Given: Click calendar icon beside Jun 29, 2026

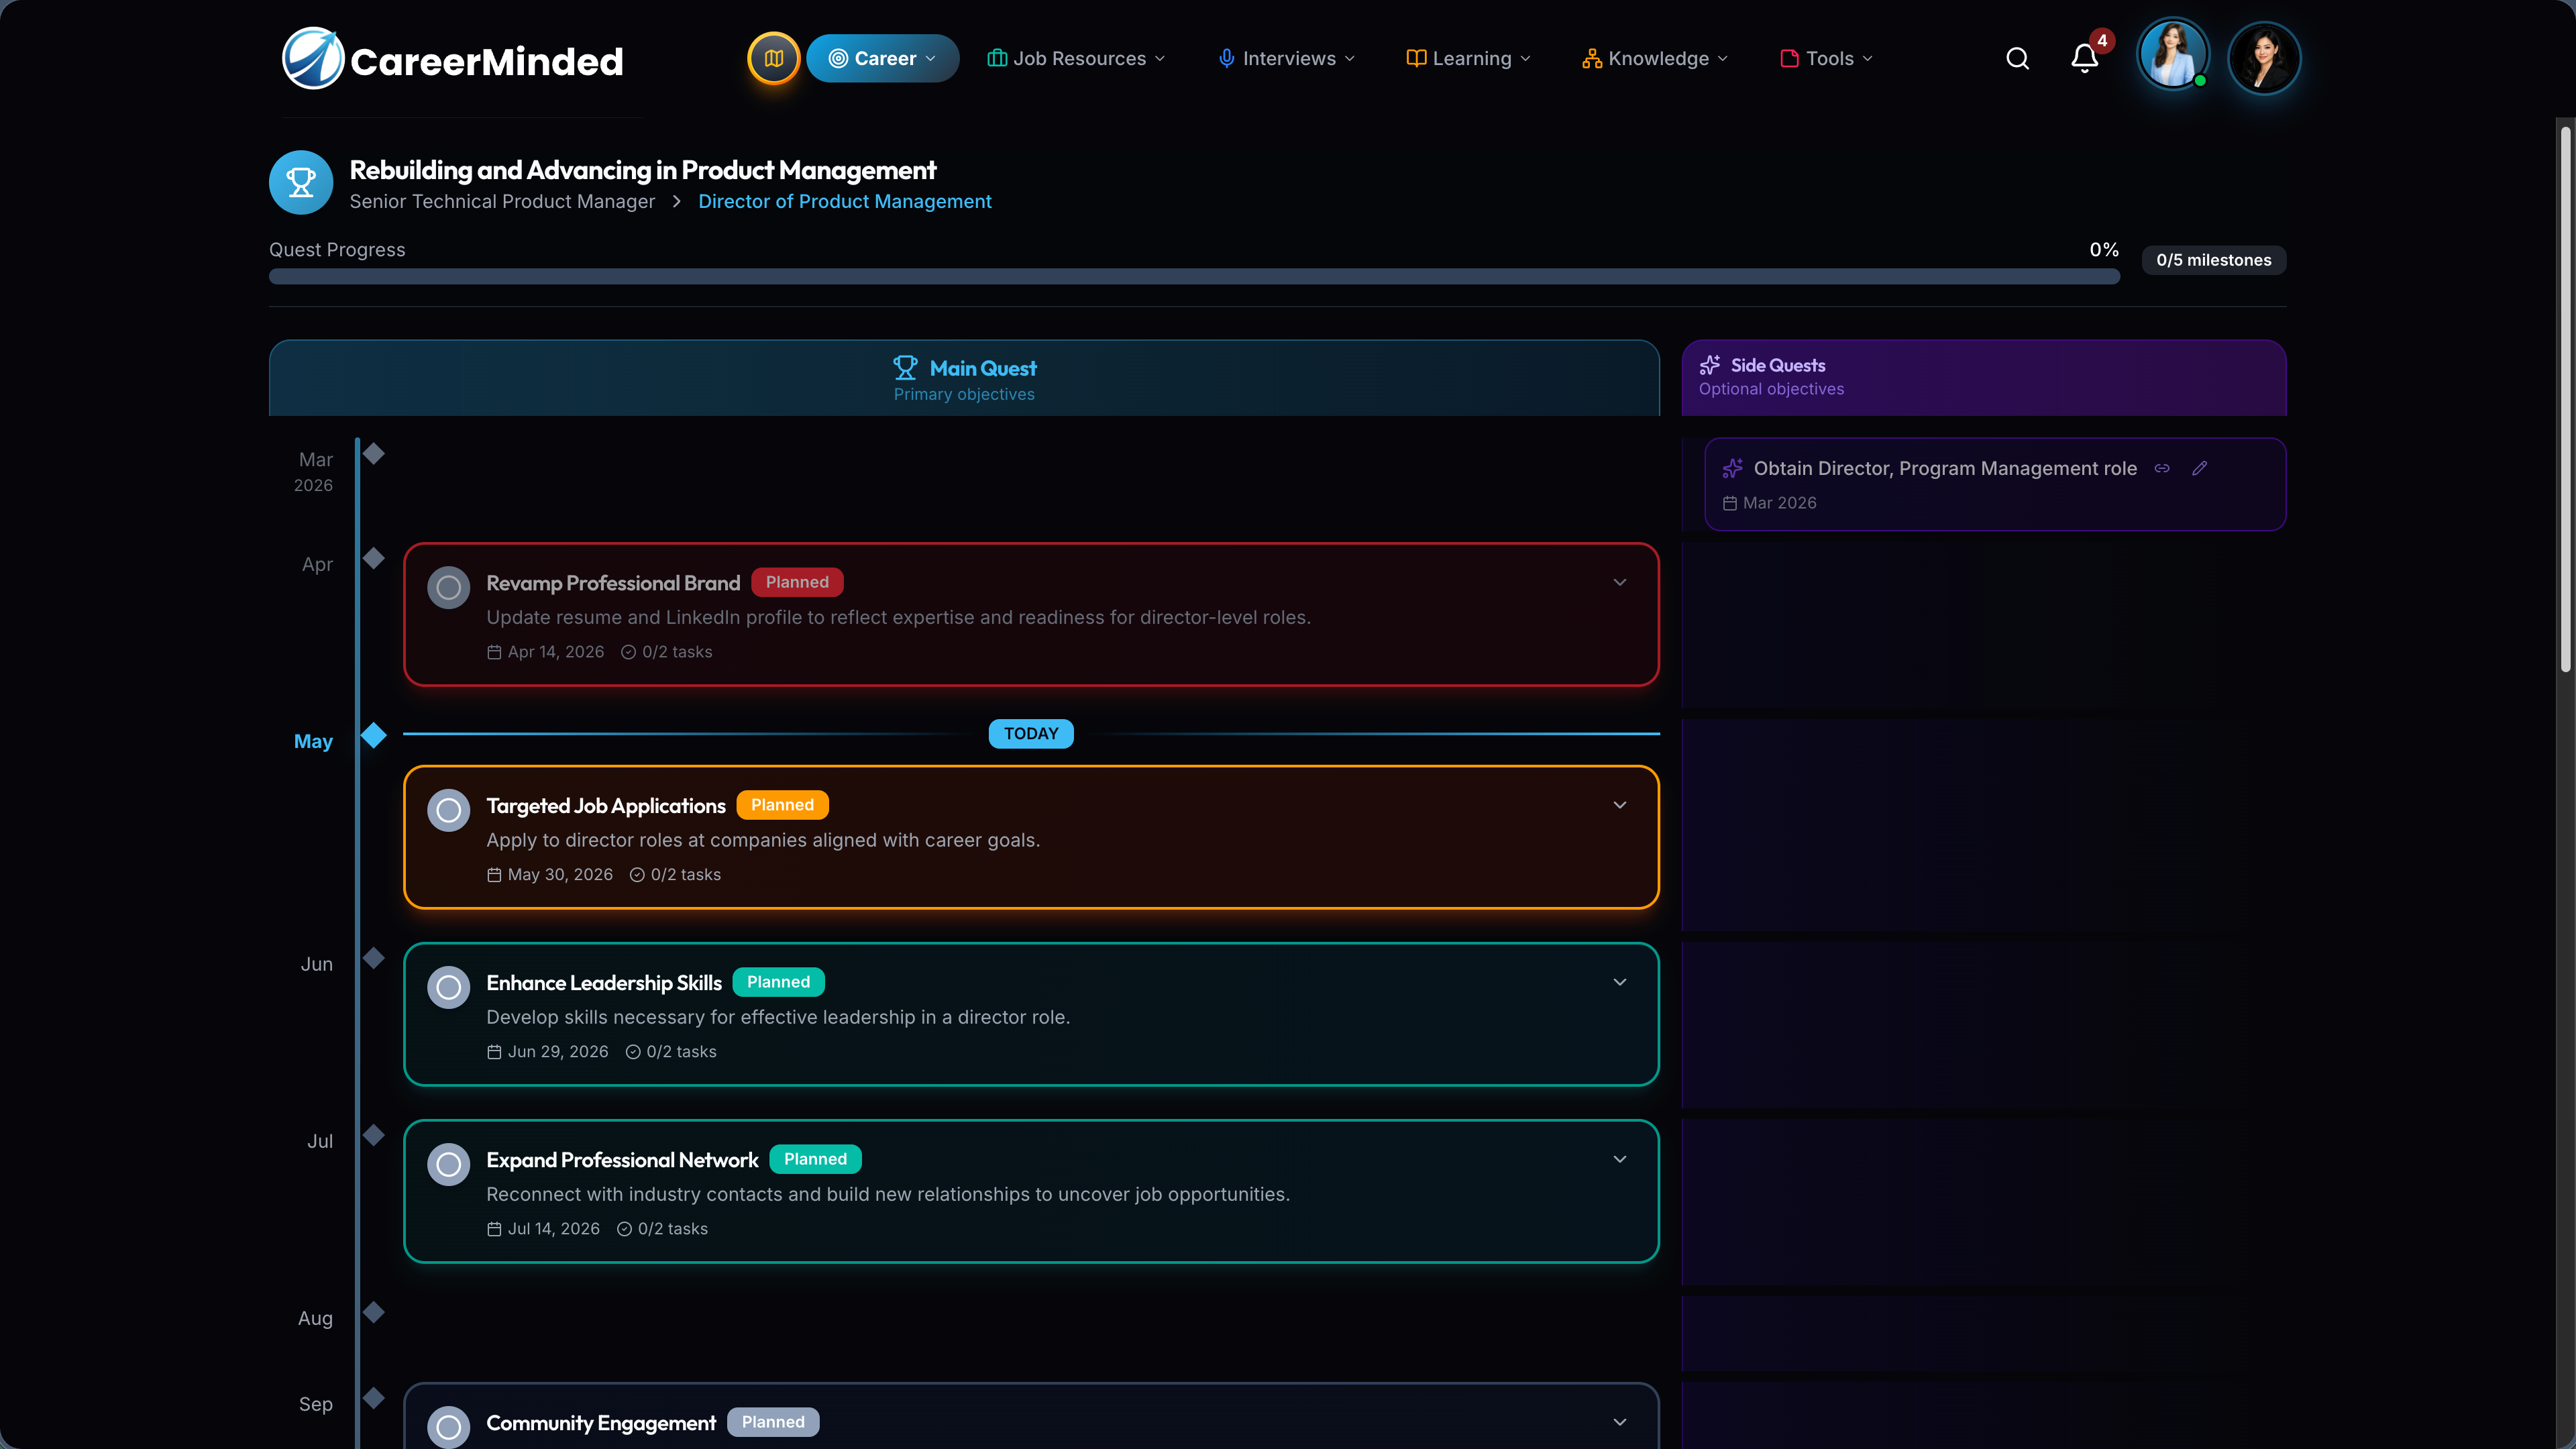Looking at the screenshot, I should 494,1052.
